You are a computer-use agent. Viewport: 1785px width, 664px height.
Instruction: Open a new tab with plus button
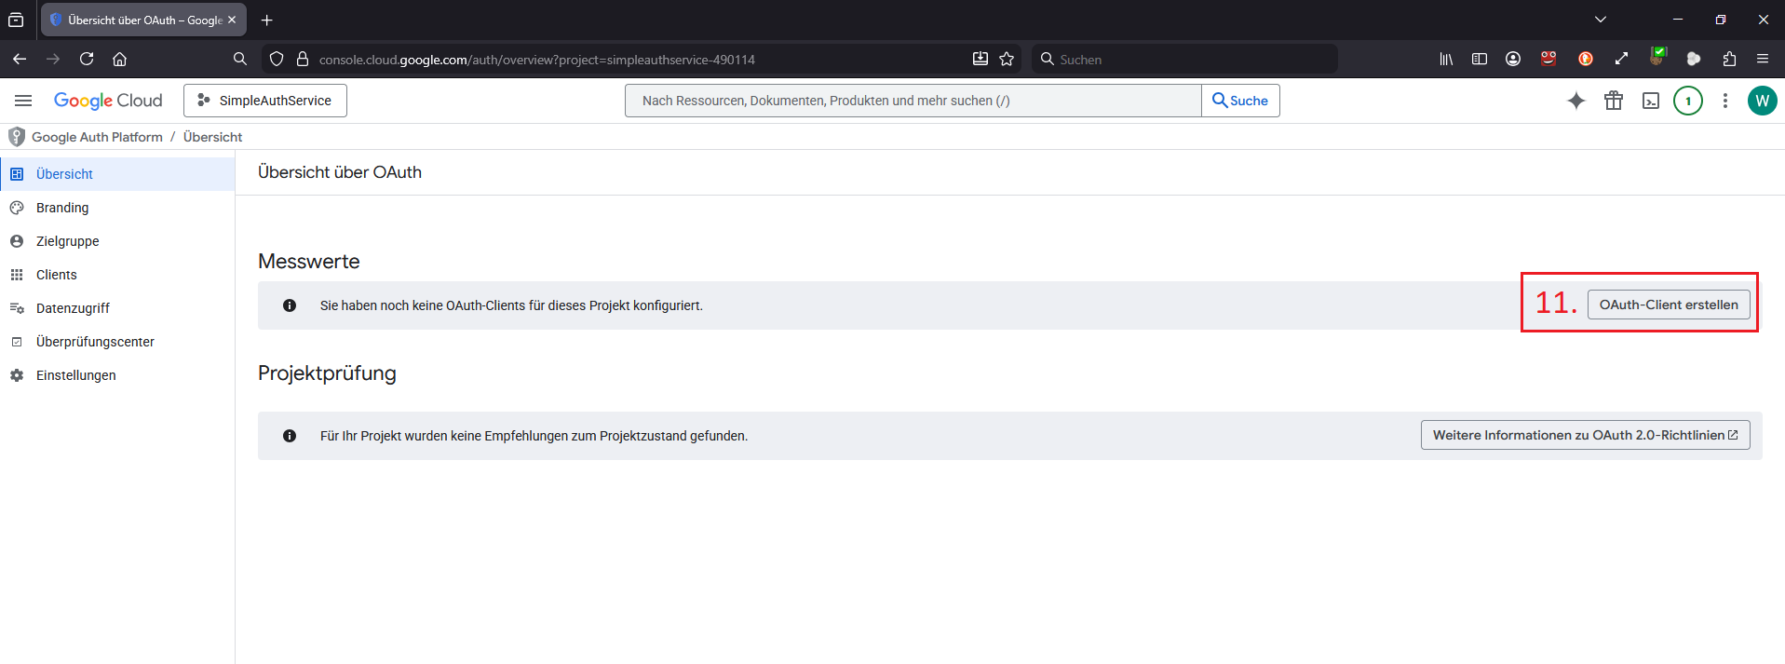point(267,20)
